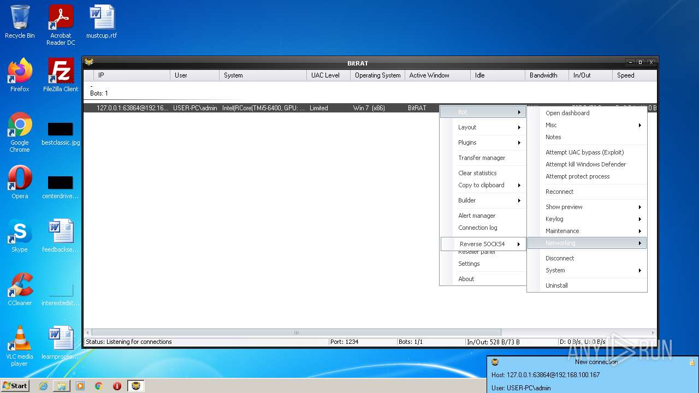
Task: Open feedbackse document icon
Action: point(61,236)
